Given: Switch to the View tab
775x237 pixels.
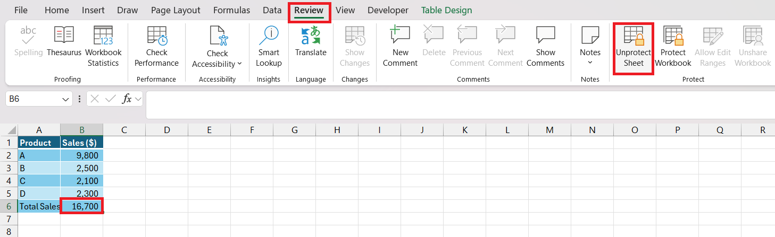Looking at the screenshot, I should [x=345, y=10].
